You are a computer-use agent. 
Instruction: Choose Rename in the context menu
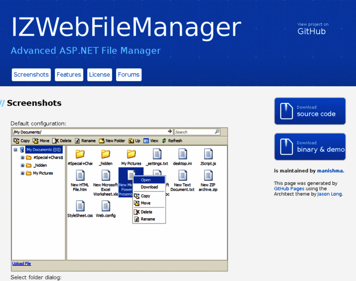point(149,219)
